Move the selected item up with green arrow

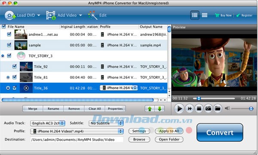coord(150,108)
